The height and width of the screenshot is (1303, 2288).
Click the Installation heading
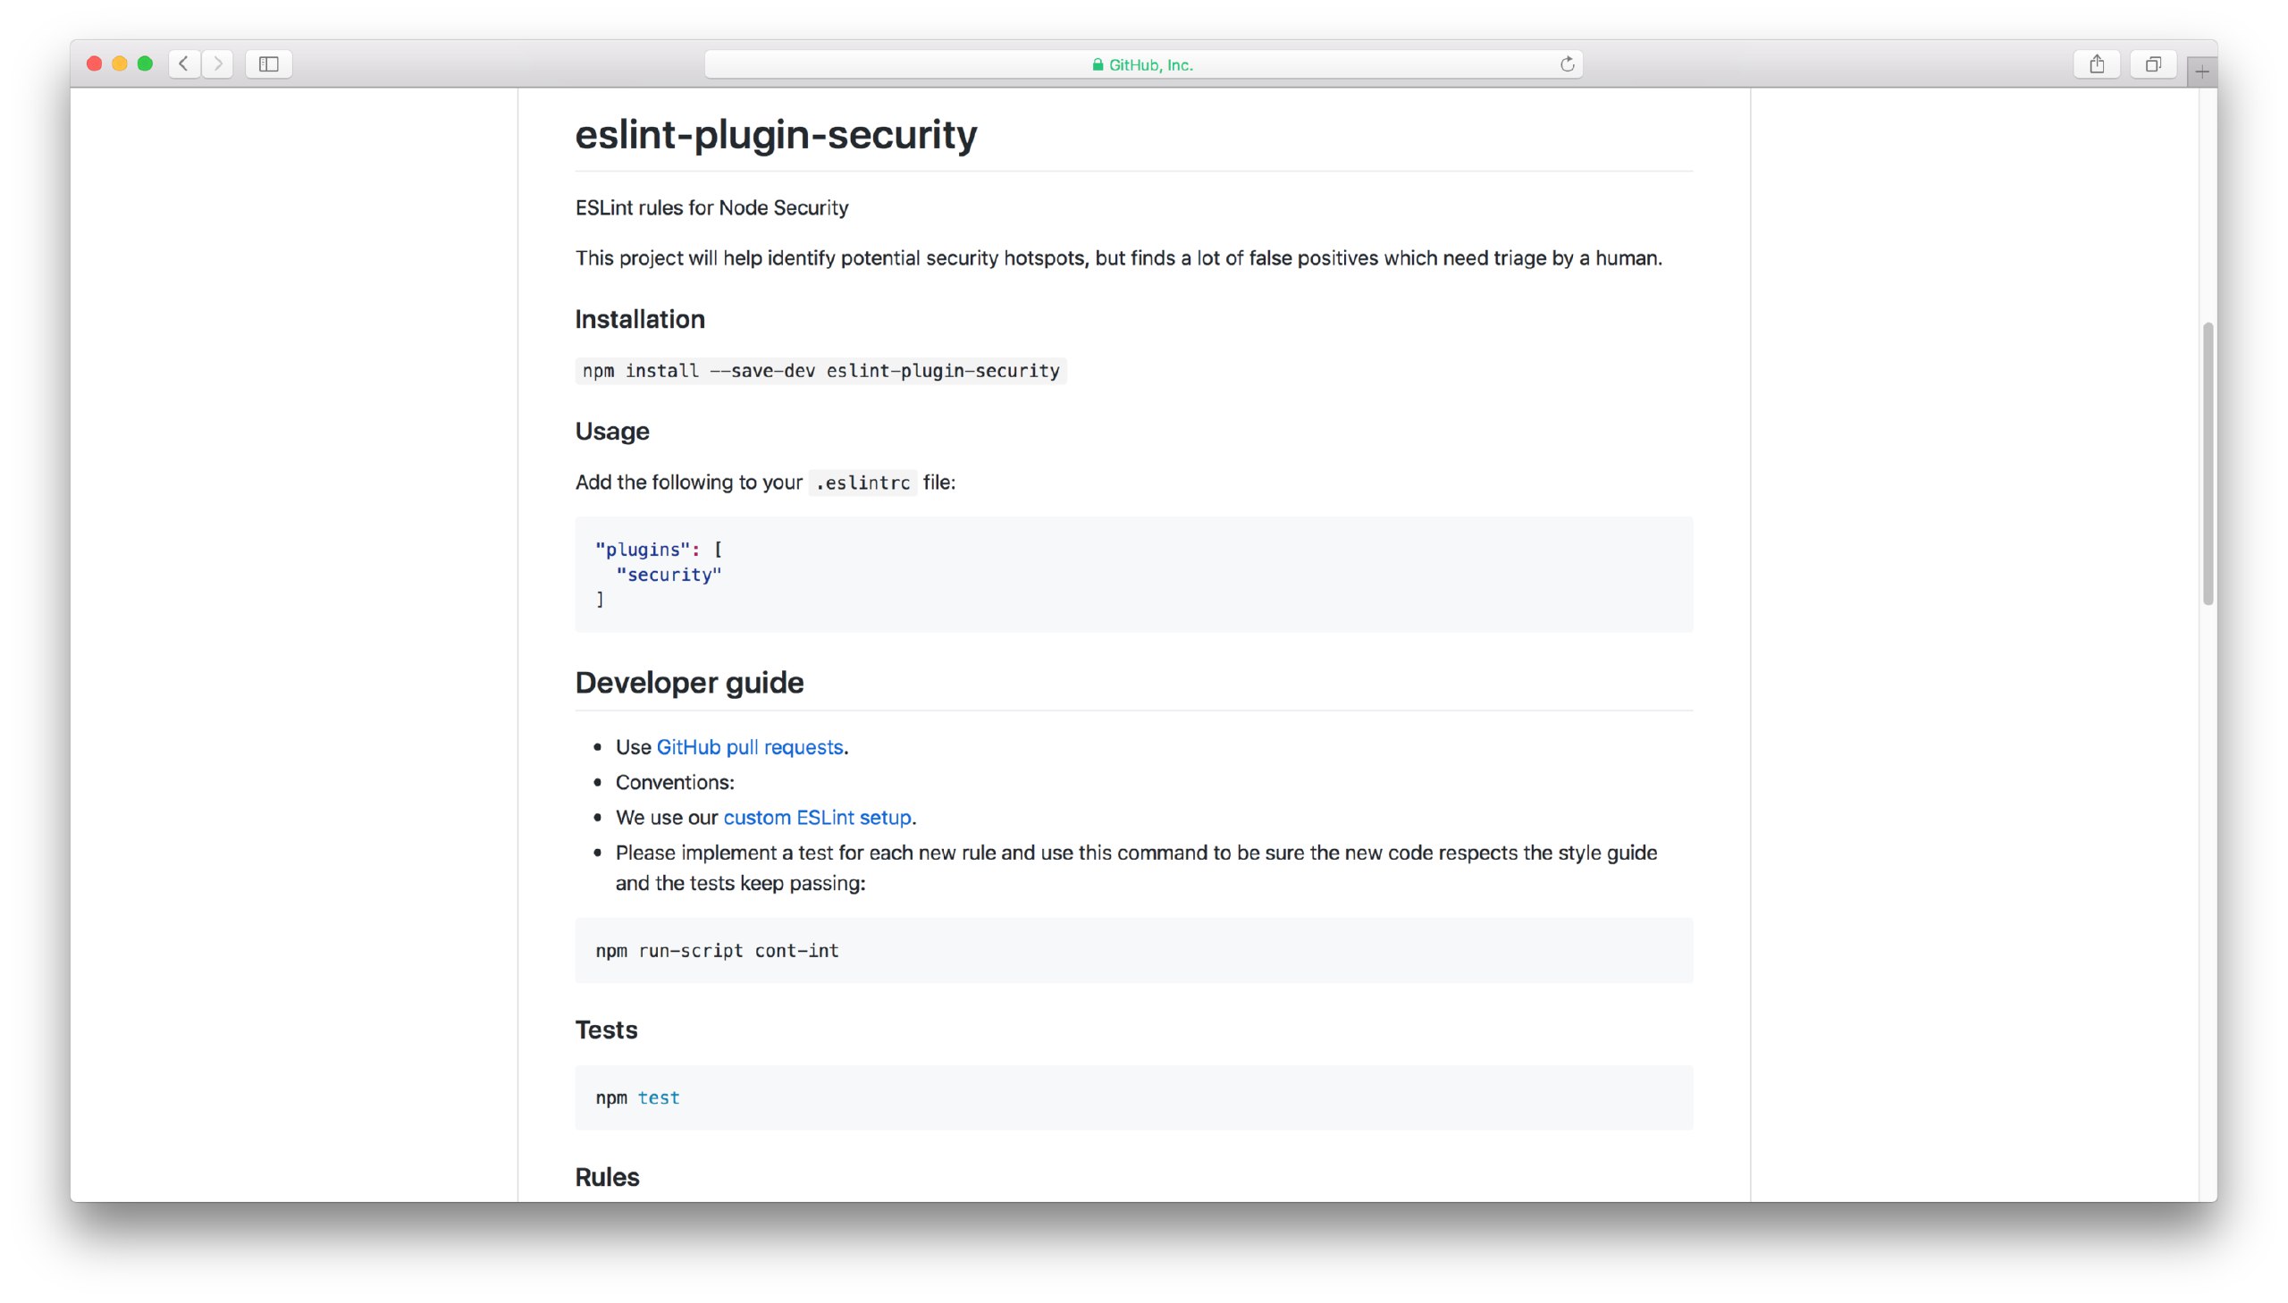(x=640, y=319)
